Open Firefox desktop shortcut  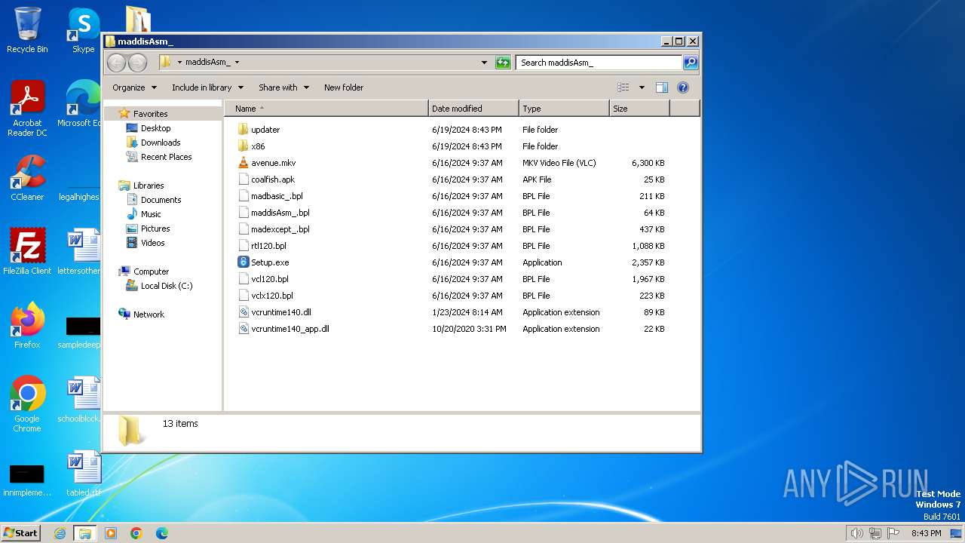pos(27,325)
